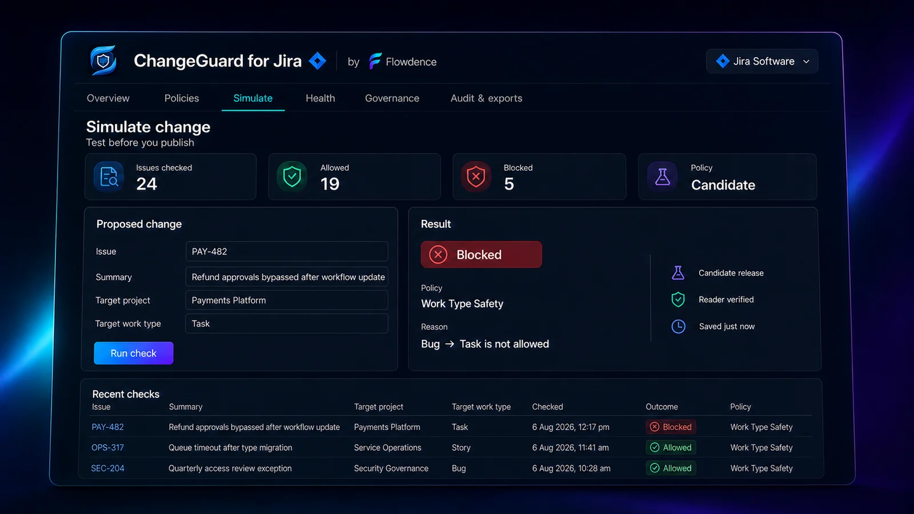
Task: Click the Jira diamond icon beside the title
Action: click(318, 61)
